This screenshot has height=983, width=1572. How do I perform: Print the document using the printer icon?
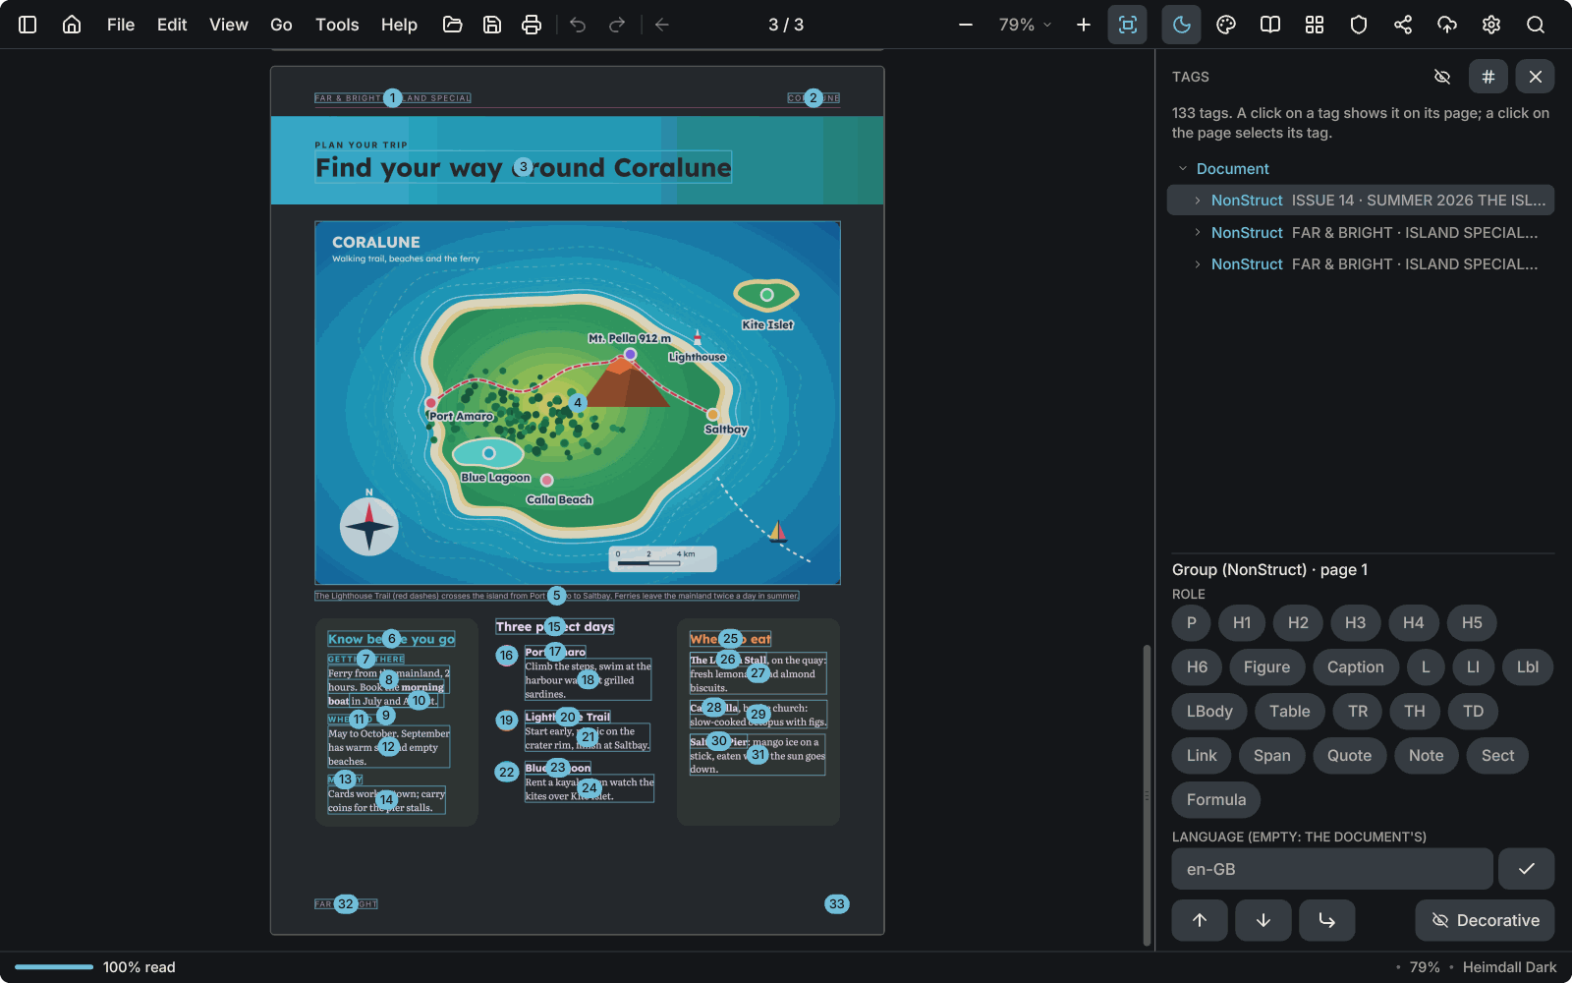(532, 25)
